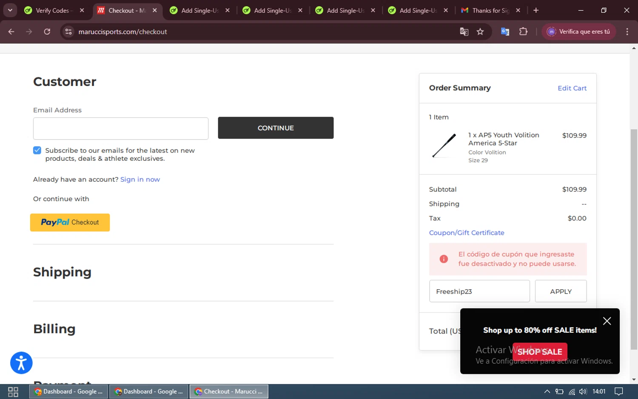The width and height of the screenshot is (638, 399).
Task: Click the browser forward arrow
Action: (x=29, y=31)
